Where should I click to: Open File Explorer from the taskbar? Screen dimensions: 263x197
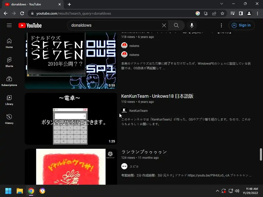pyautogui.click(x=20, y=191)
